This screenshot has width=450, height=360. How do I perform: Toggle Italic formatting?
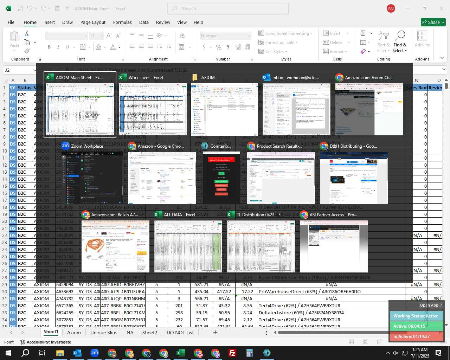[x=58, y=47]
